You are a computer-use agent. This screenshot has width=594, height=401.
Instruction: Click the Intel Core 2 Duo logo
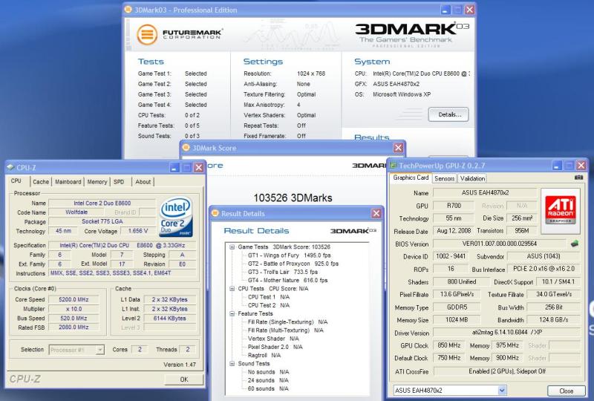[x=176, y=217]
